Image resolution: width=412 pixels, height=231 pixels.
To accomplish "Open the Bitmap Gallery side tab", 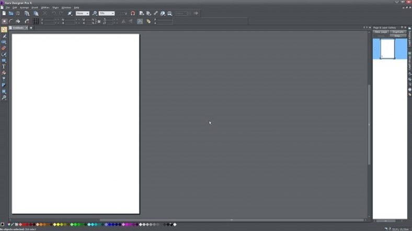I will click(409, 61).
